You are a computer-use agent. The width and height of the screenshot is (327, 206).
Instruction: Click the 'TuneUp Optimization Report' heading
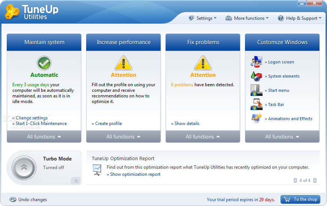(x=123, y=158)
